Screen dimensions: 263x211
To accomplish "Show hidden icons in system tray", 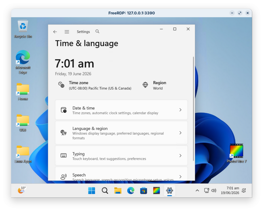I will point(197,191).
